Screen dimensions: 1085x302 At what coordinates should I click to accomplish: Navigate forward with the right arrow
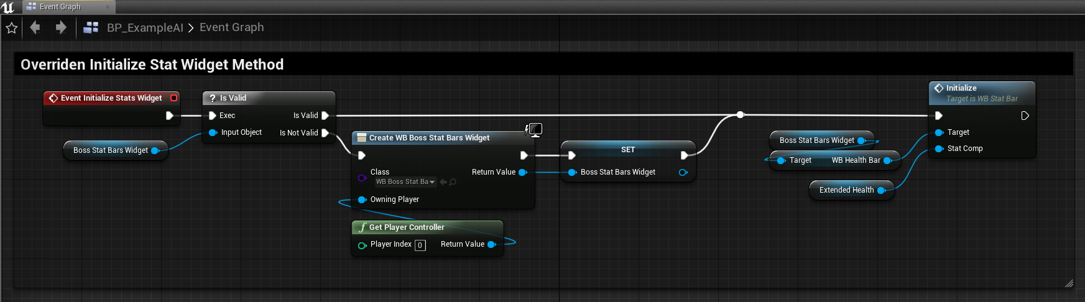click(60, 27)
